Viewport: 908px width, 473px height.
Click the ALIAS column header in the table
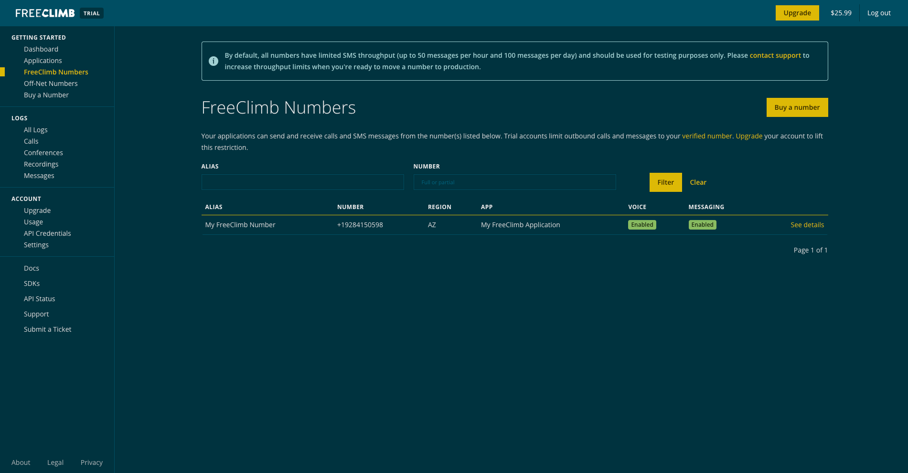214,207
